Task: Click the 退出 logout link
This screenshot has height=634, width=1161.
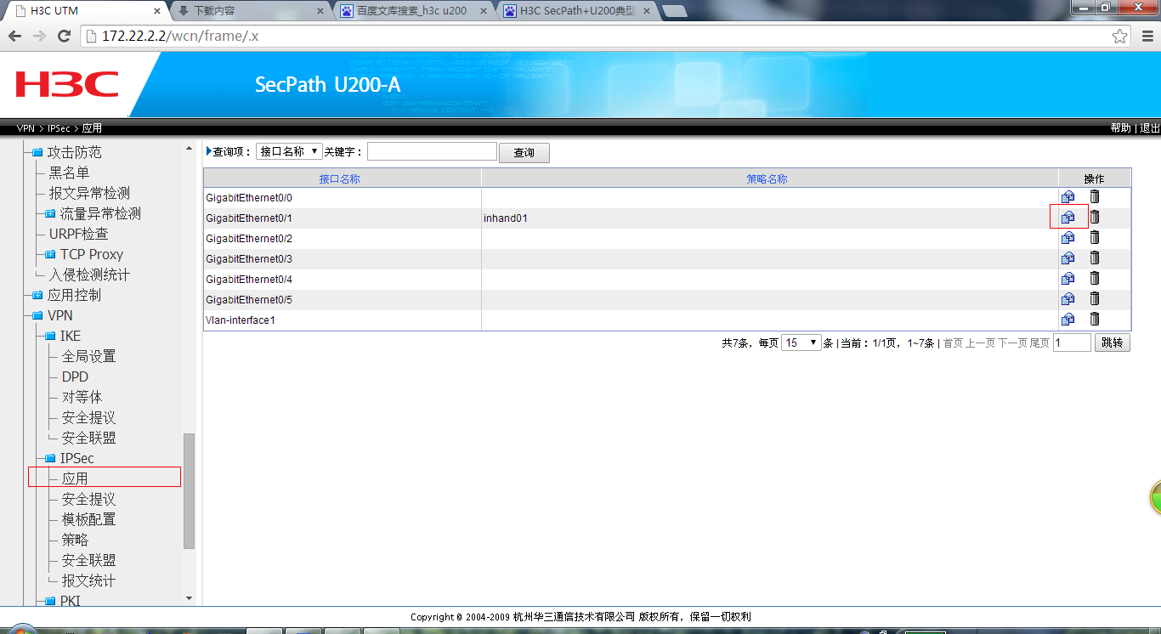Action: click(x=1150, y=128)
